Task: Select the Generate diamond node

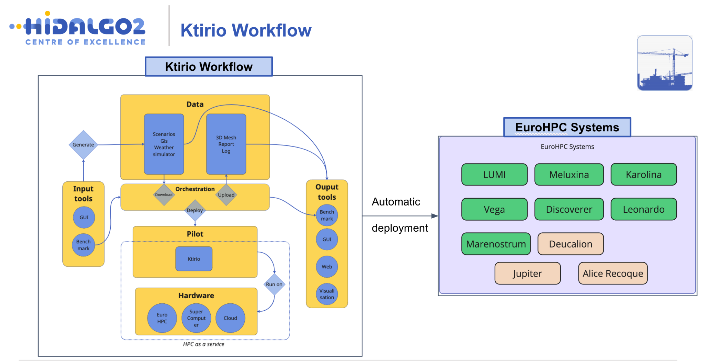Action: coord(83,145)
